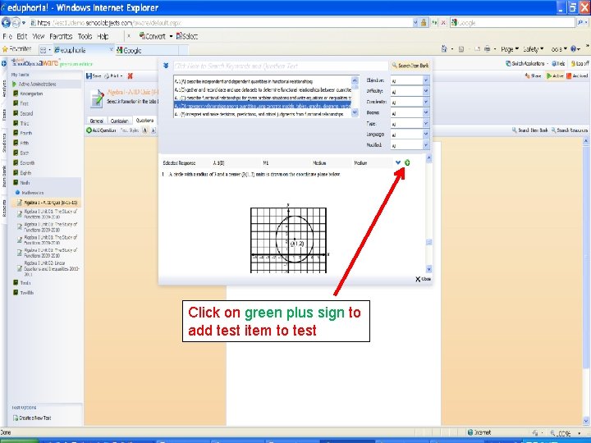Switch to the Google browser tab

pyautogui.click(x=147, y=50)
